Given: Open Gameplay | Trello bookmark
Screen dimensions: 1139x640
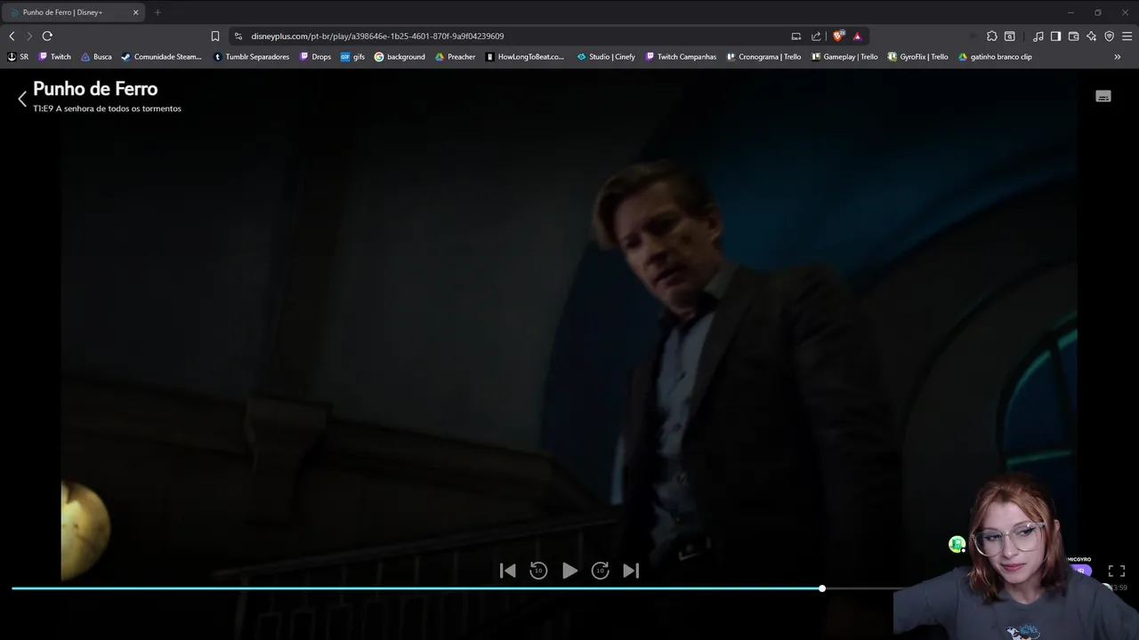Looking at the screenshot, I should [844, 57].
